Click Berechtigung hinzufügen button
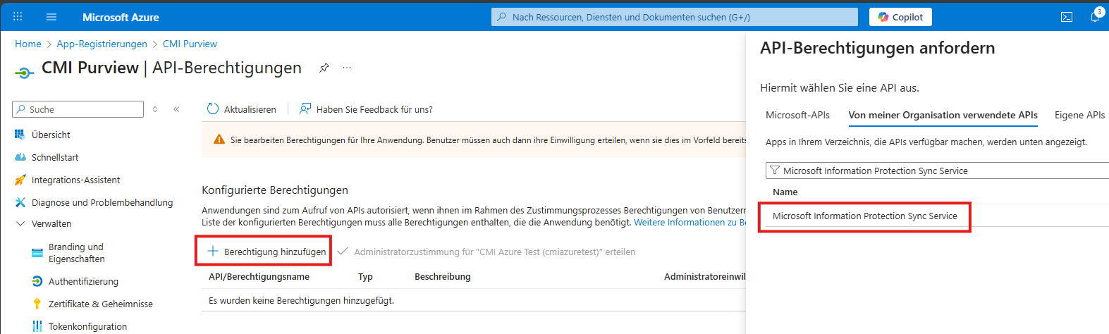Viewport: 1109px width, 334px height. pyautogui.click(x=266, y=252)
